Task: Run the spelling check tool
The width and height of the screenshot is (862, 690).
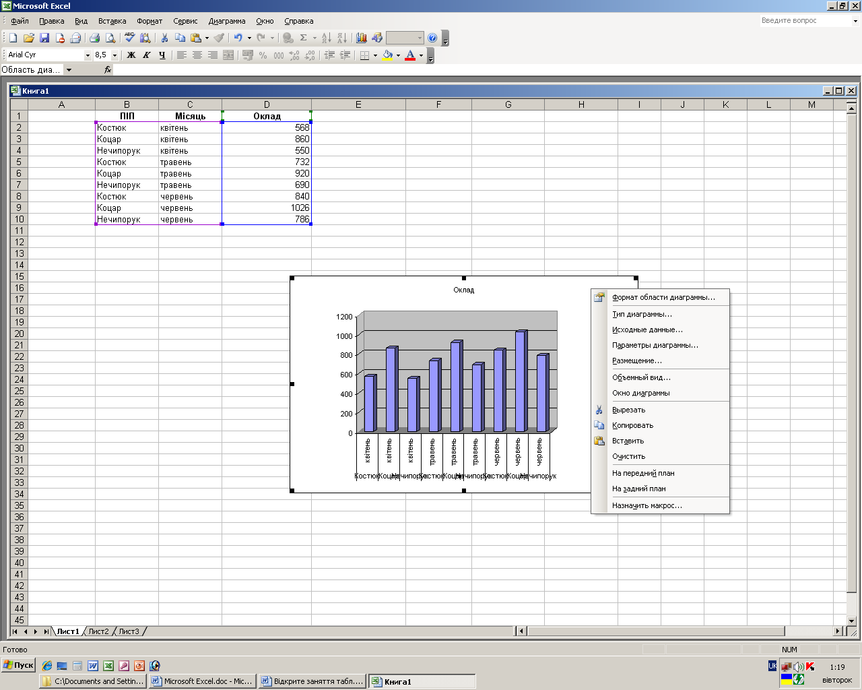Action: point(130,38)
